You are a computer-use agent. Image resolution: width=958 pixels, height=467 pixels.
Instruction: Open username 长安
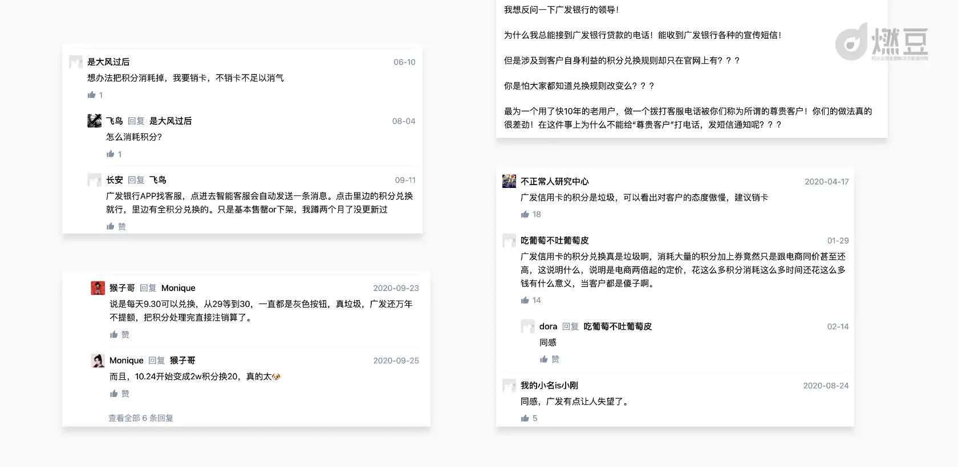pos(115,180)
